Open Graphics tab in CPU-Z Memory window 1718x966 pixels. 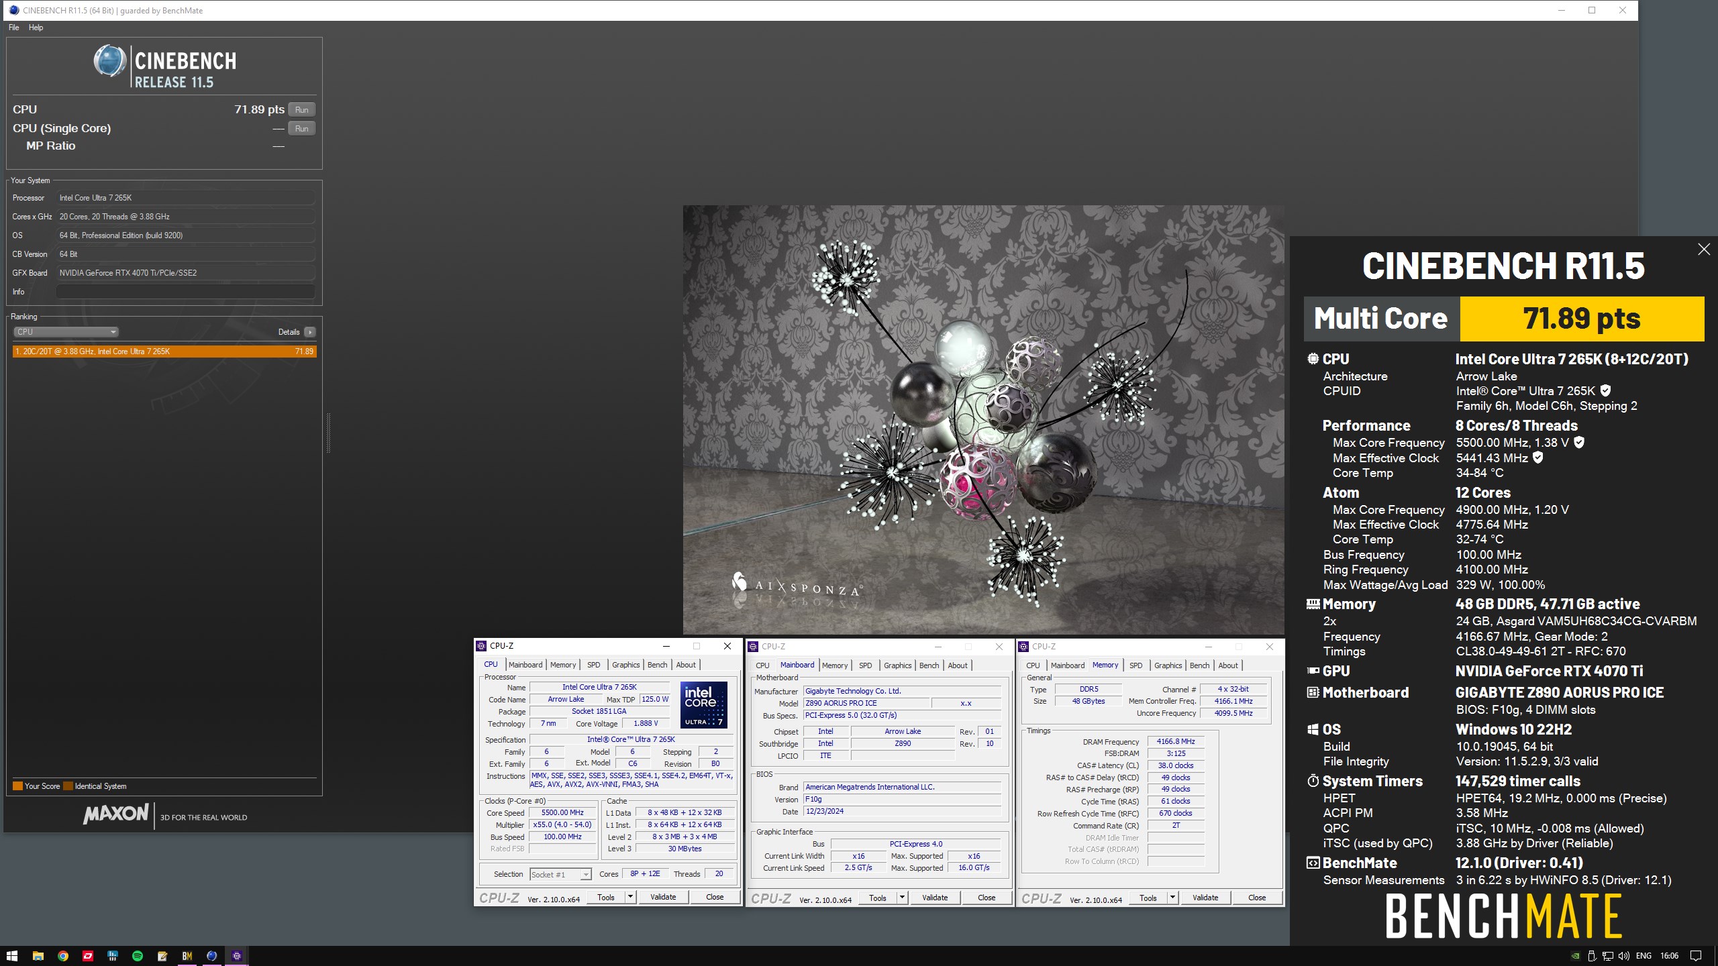(x=1168, y=665)
